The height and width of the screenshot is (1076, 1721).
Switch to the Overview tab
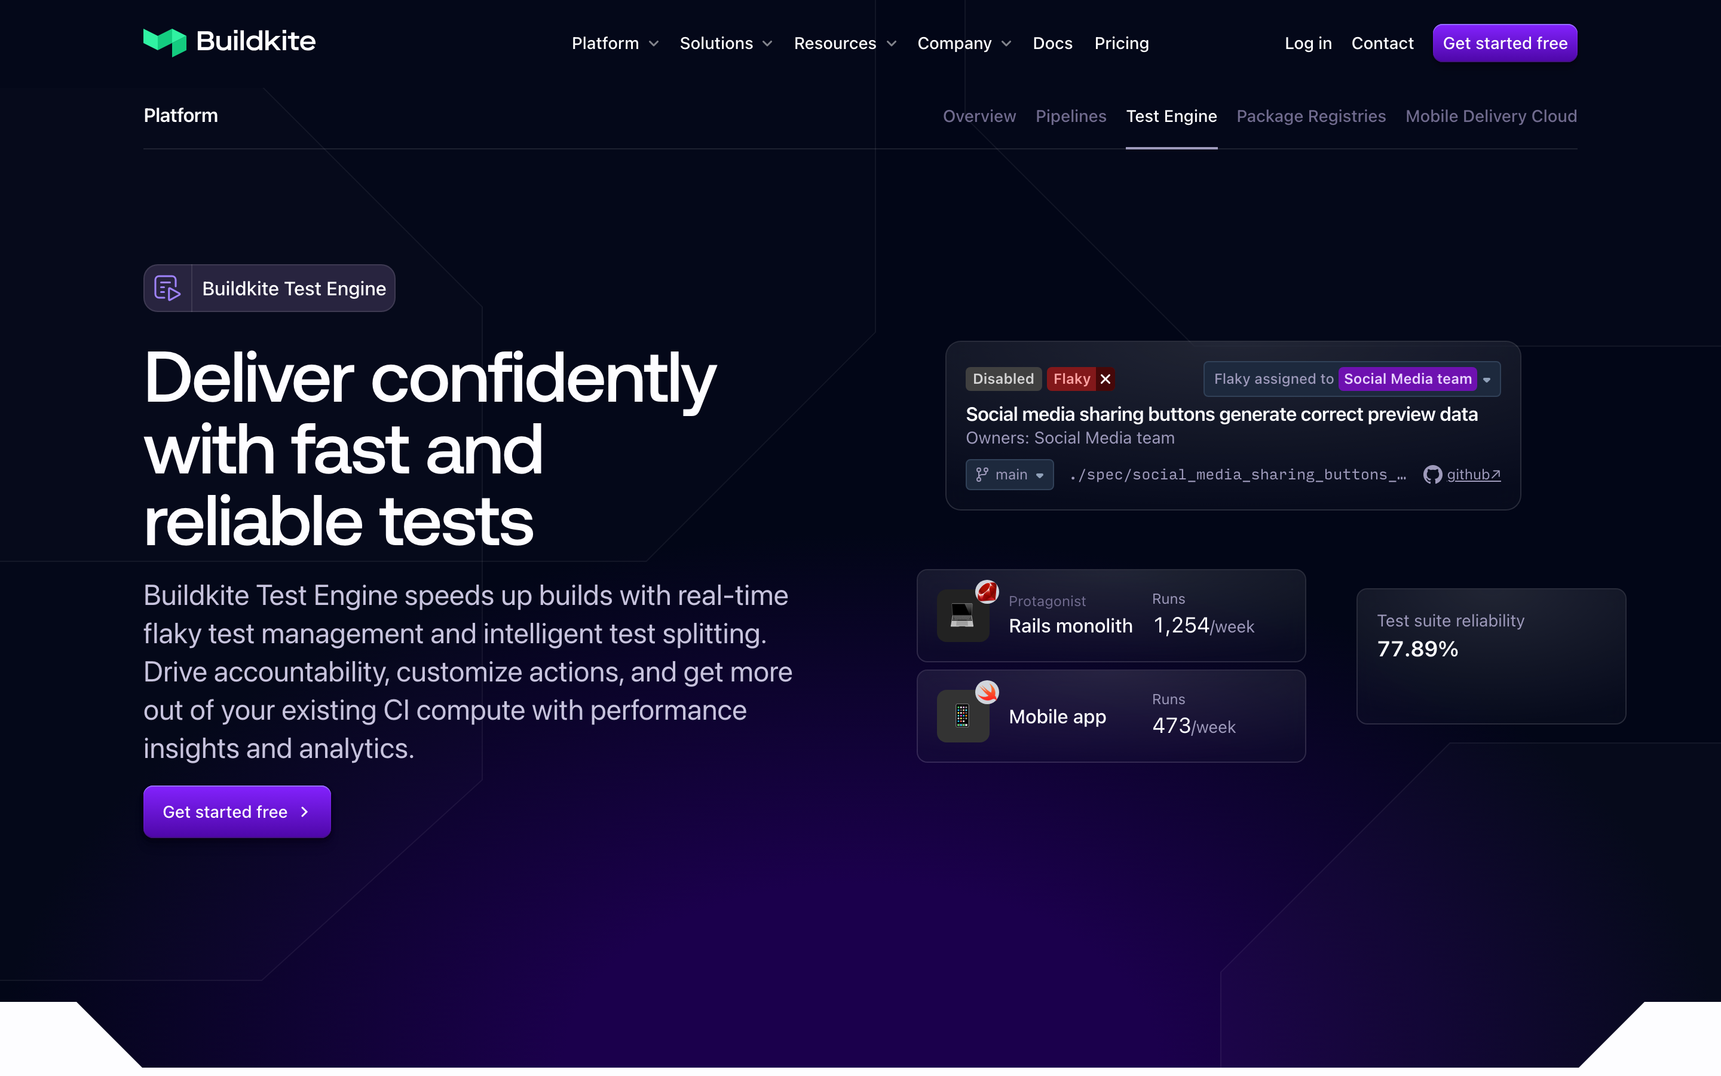point(979,116)
